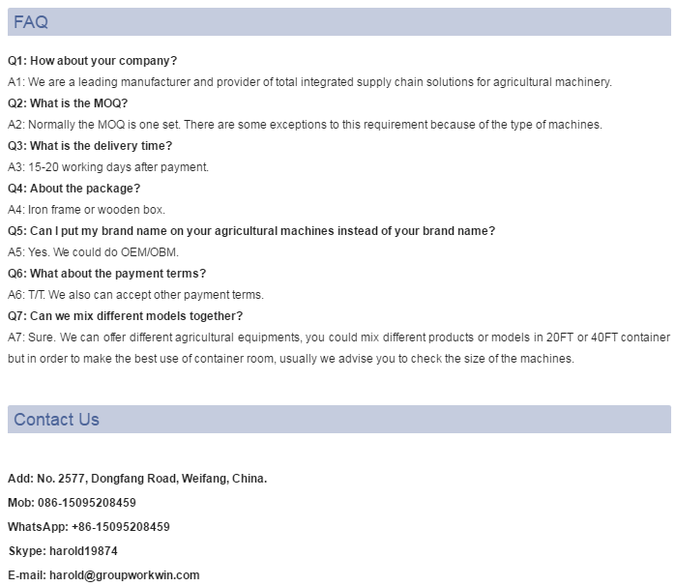The height and width of the screenshot is (587, 676).
Task: Click the answer about leading manufacturer
Action: 309,82
